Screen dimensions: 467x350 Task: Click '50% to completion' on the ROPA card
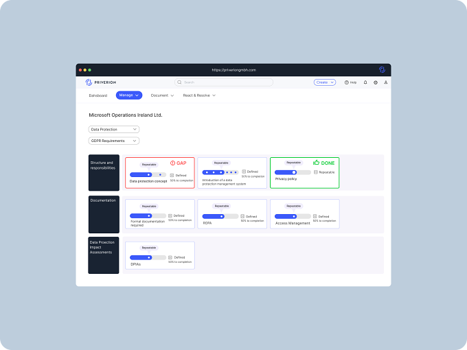click(252, 221)
